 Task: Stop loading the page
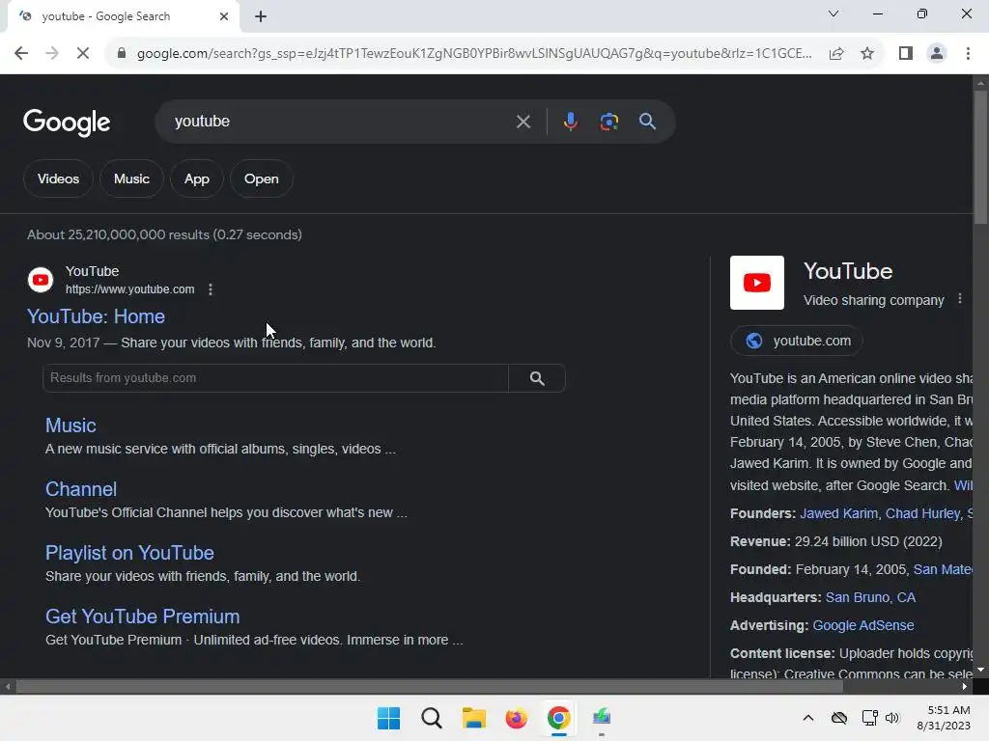click(x=83, y=54)
